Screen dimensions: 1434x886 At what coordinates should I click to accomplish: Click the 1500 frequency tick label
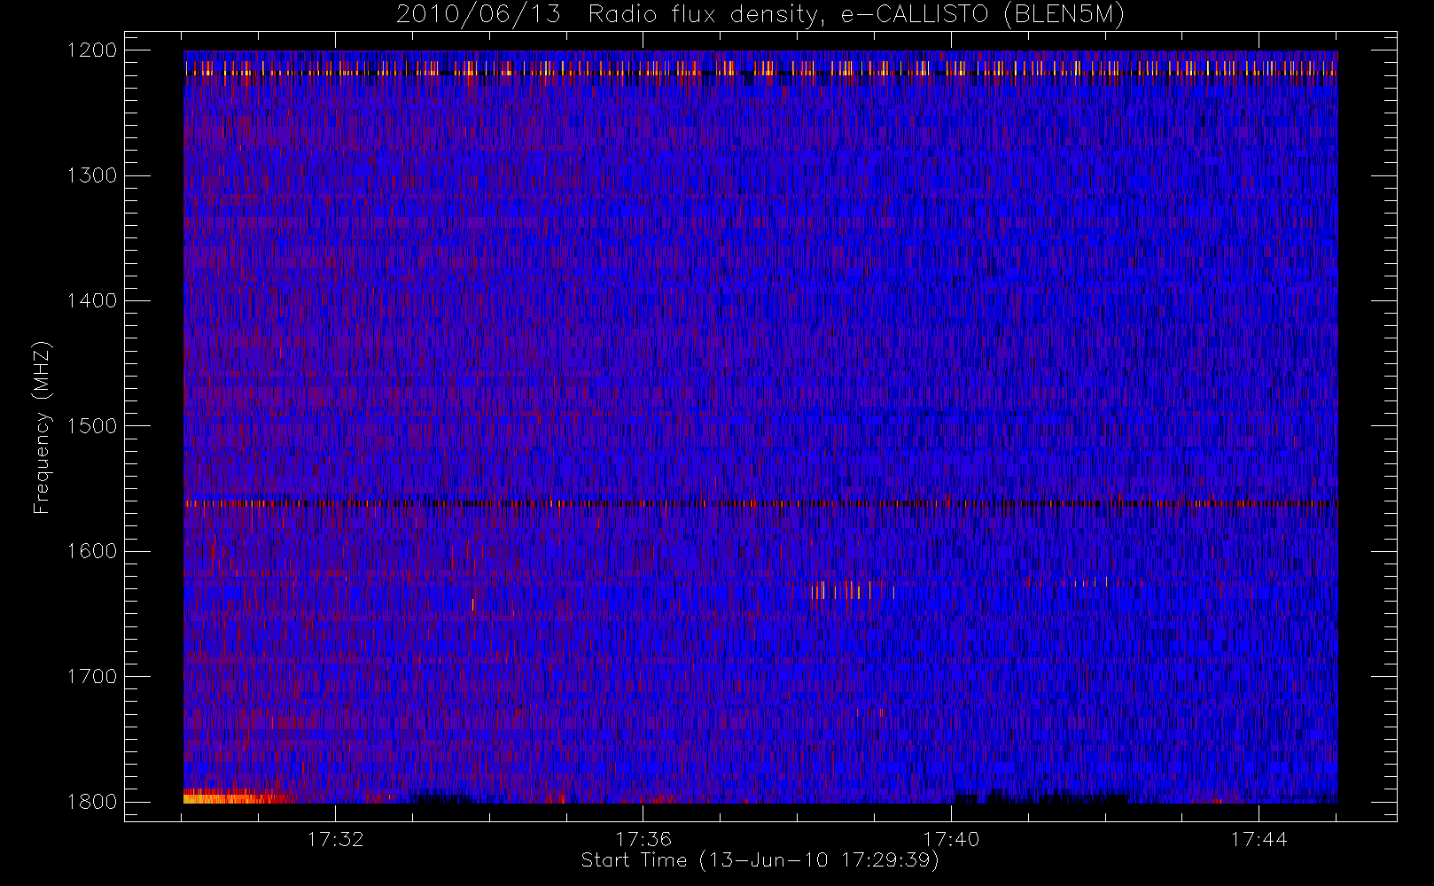point(92,426)
